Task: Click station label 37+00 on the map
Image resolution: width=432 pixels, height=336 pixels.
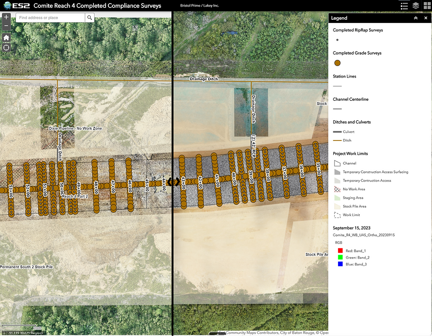Action: pyautogui.click(x=285, y=173)
